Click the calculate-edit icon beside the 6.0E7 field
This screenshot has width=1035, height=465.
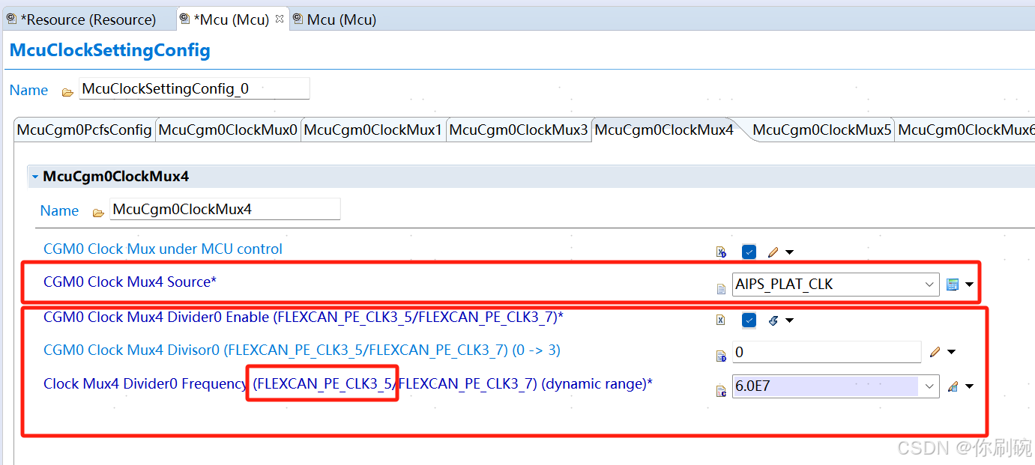click(953, 387)
